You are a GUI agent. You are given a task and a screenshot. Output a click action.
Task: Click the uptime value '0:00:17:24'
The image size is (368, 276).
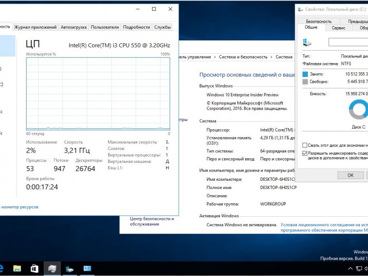[x=42, y=187]
